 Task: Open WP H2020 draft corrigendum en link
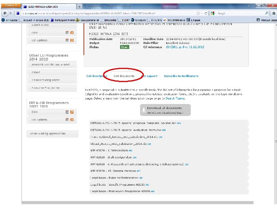[135, 157]
